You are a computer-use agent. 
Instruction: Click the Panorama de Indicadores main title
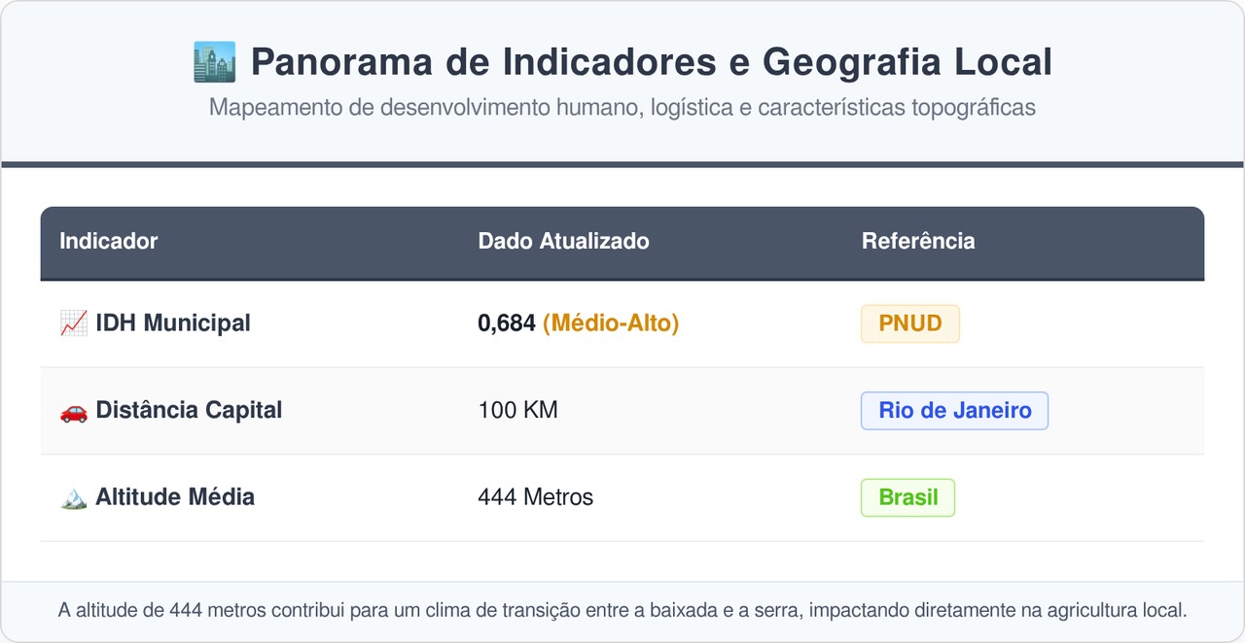651,62
